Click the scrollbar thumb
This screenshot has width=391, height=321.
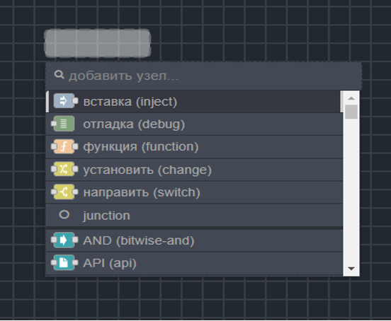coord(351,112)
